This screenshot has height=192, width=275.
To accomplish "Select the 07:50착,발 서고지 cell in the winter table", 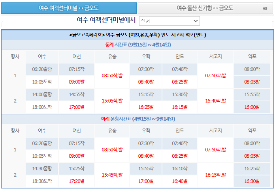I will coord(215,76).
